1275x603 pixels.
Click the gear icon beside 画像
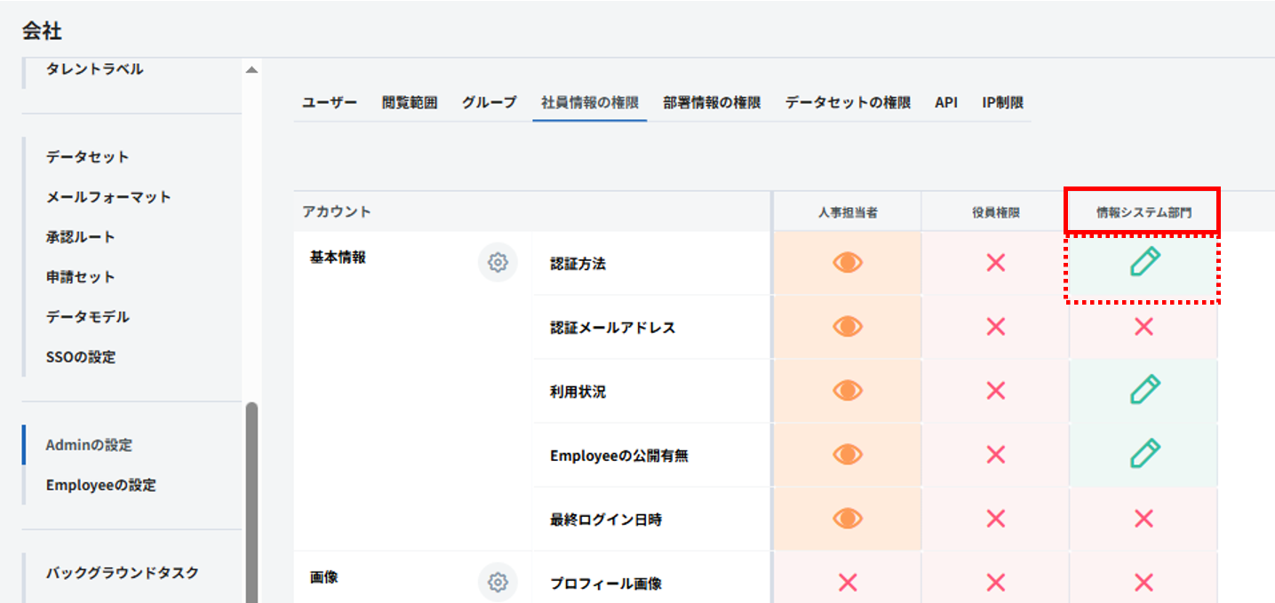coord(498,582)
